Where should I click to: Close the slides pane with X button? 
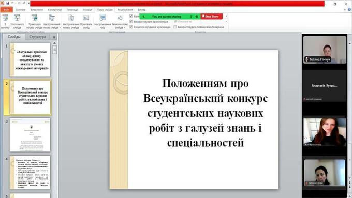click(54, 37)
